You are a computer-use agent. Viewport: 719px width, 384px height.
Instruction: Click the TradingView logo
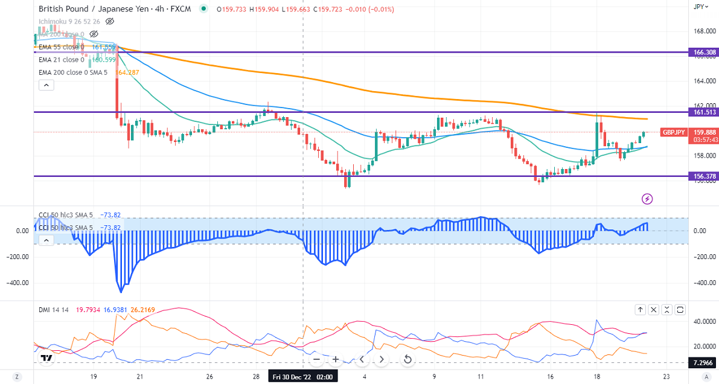click(x=46, y=359)
